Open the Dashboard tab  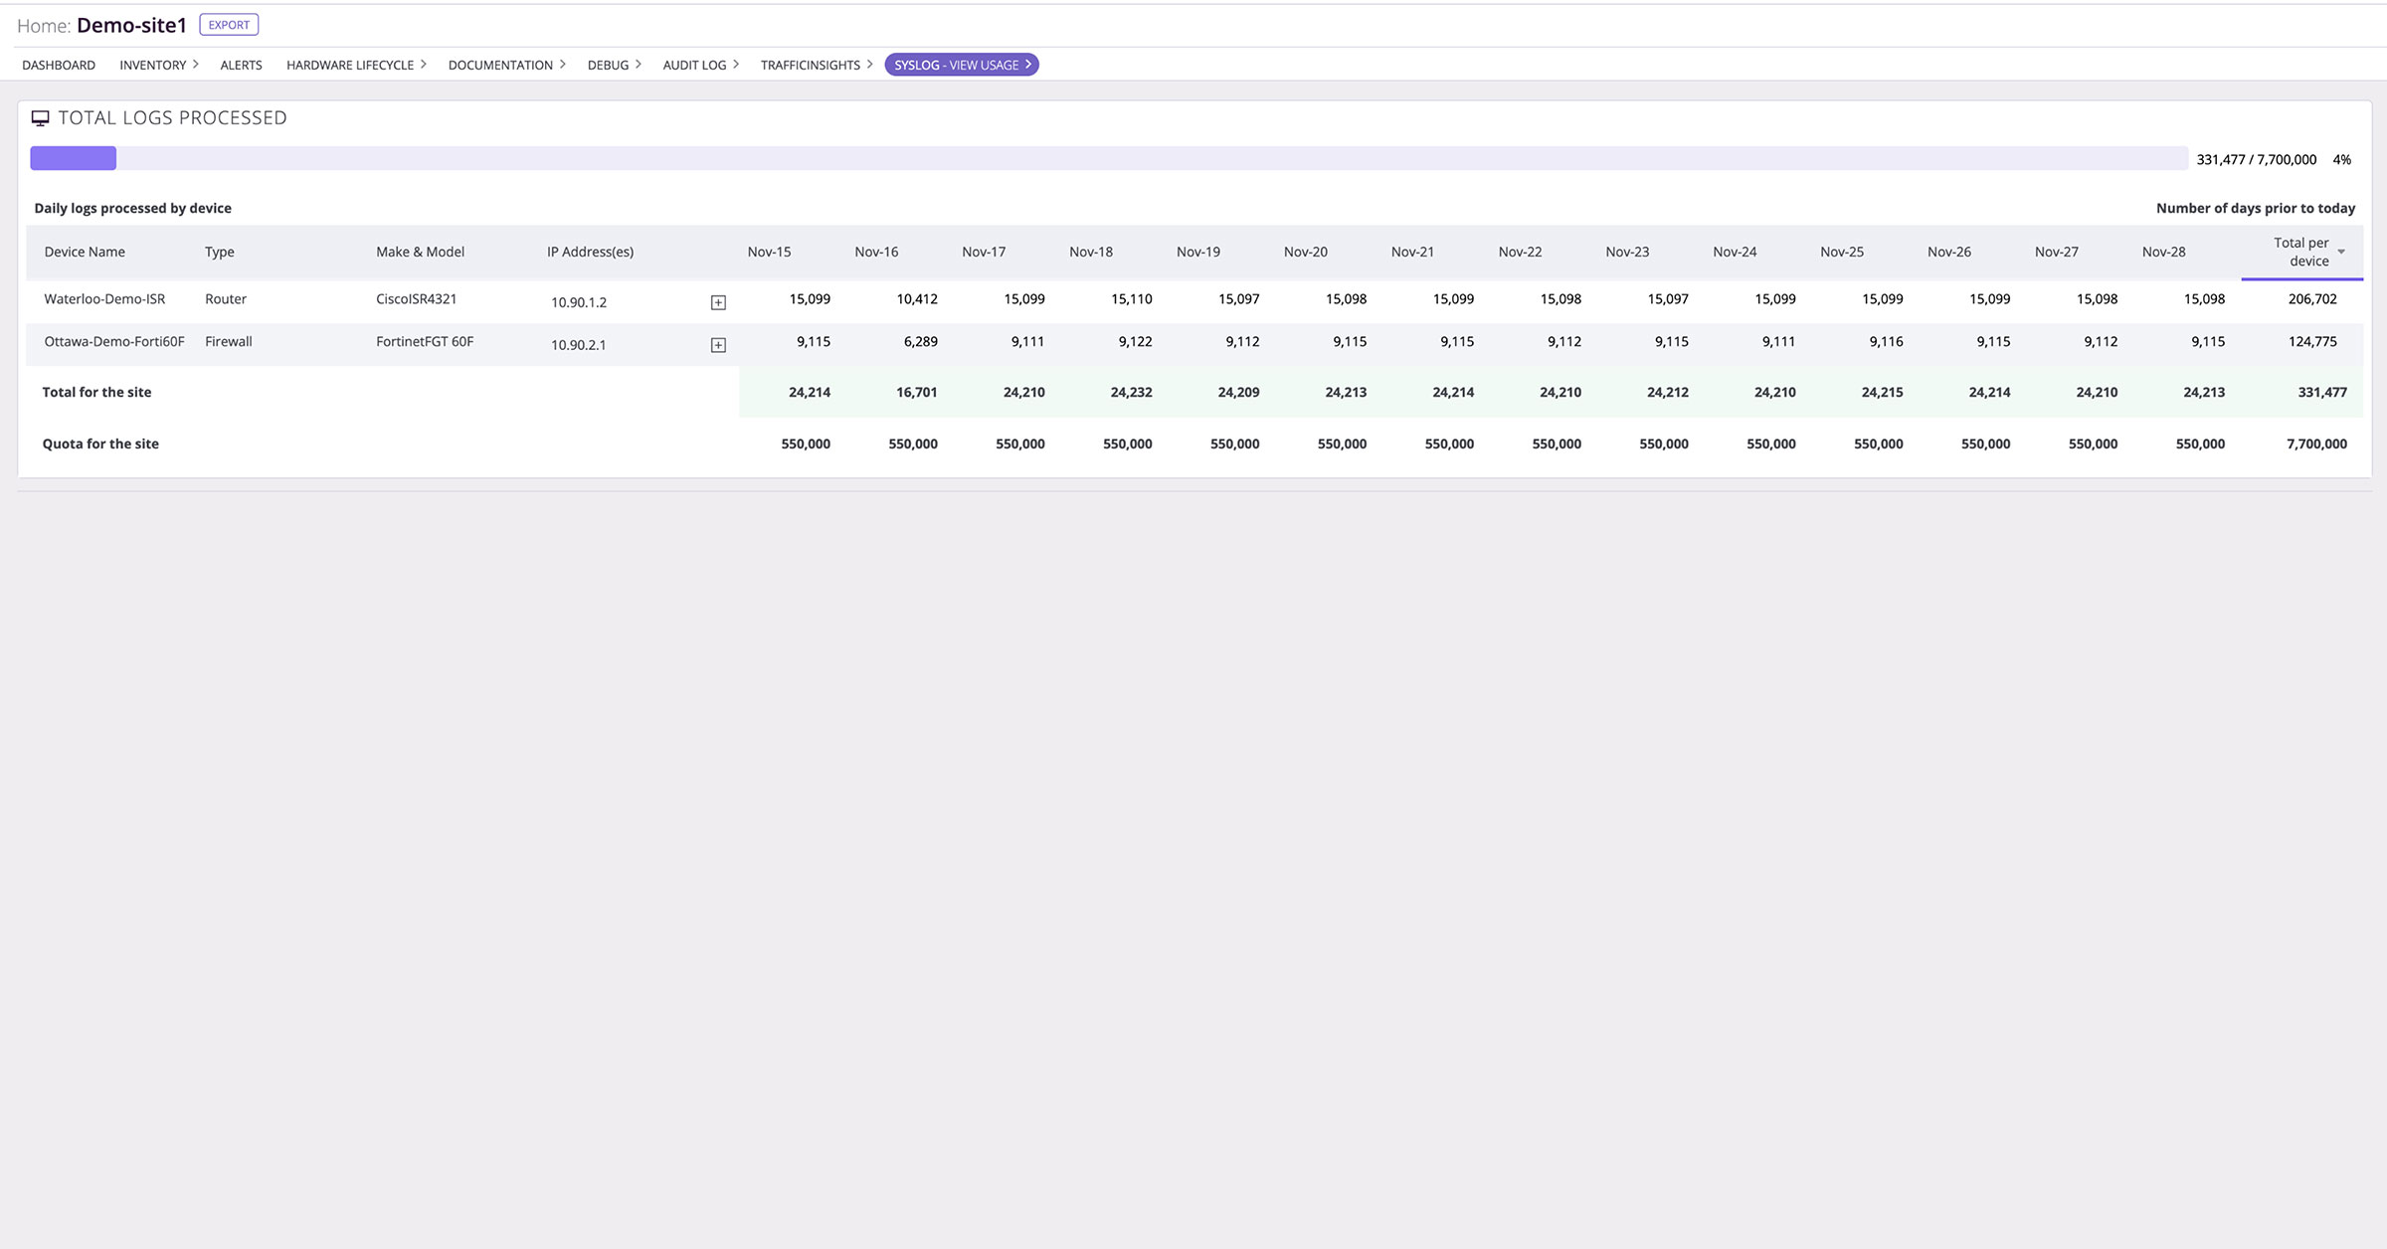coord(59,65)
